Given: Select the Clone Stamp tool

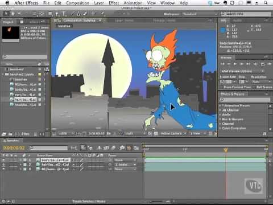Looking at the screenshot, I should 78,14.
